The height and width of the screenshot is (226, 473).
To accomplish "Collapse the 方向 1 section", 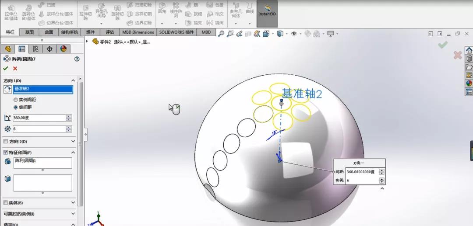I will click(x=73, y=80).
